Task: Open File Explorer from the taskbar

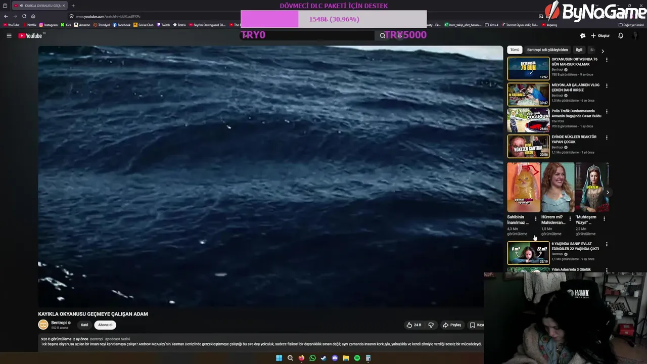Action: pos(346,358)
